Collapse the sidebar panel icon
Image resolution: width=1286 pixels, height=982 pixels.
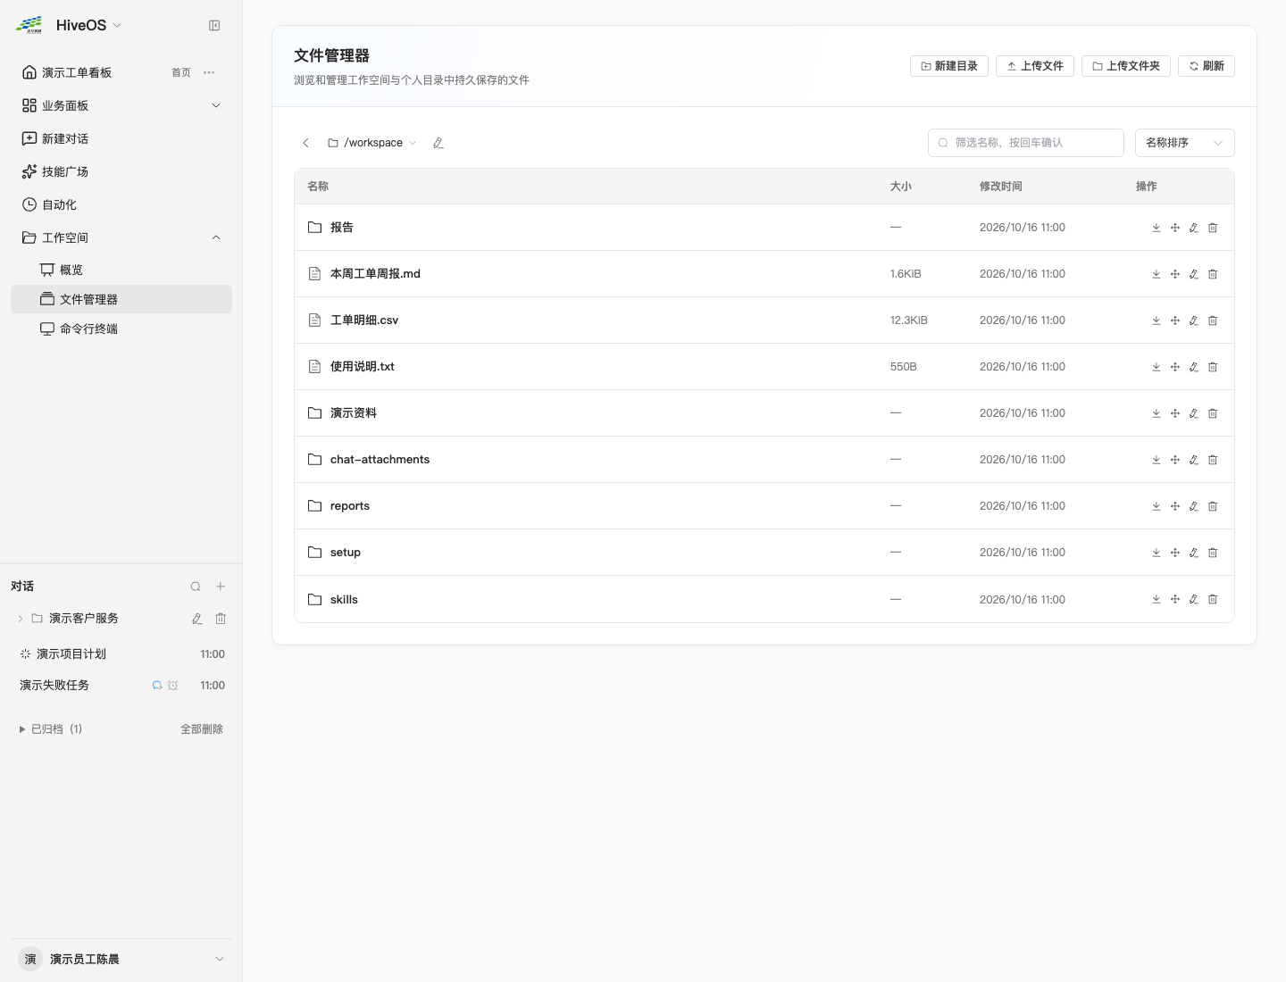tap(214, 26)
